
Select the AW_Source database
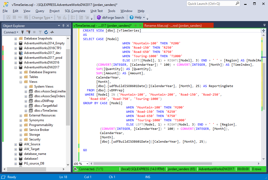pyautogui.click(x=32, y=144)
